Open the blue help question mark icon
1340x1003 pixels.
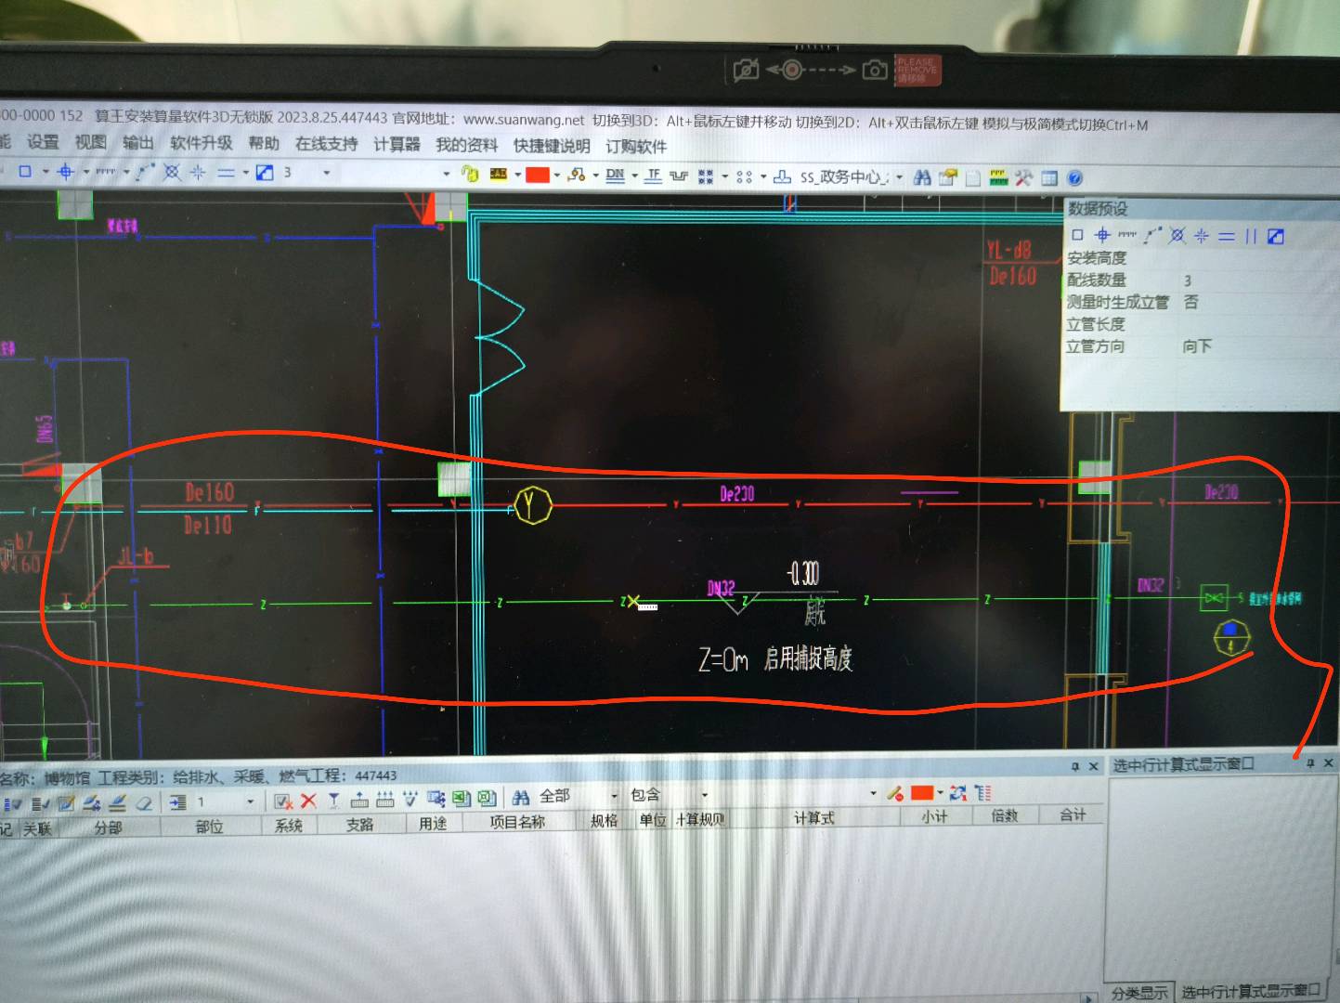point(1075,178)
